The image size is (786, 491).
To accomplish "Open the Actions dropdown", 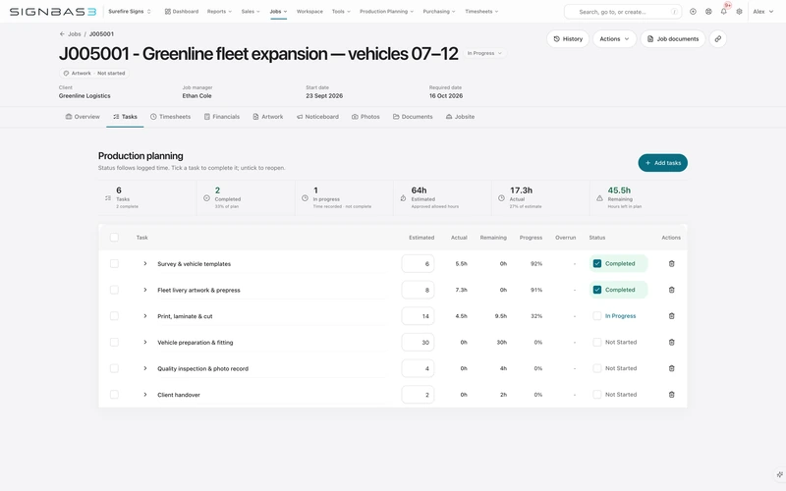I will 614,38.
